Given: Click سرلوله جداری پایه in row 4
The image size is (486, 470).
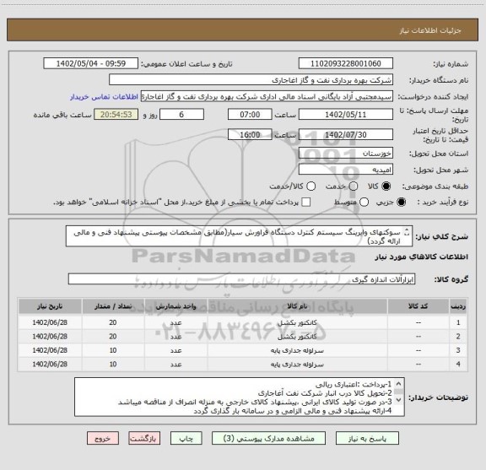Looking at the screenshot, I should pyautogui.click(x=297, y=365).
